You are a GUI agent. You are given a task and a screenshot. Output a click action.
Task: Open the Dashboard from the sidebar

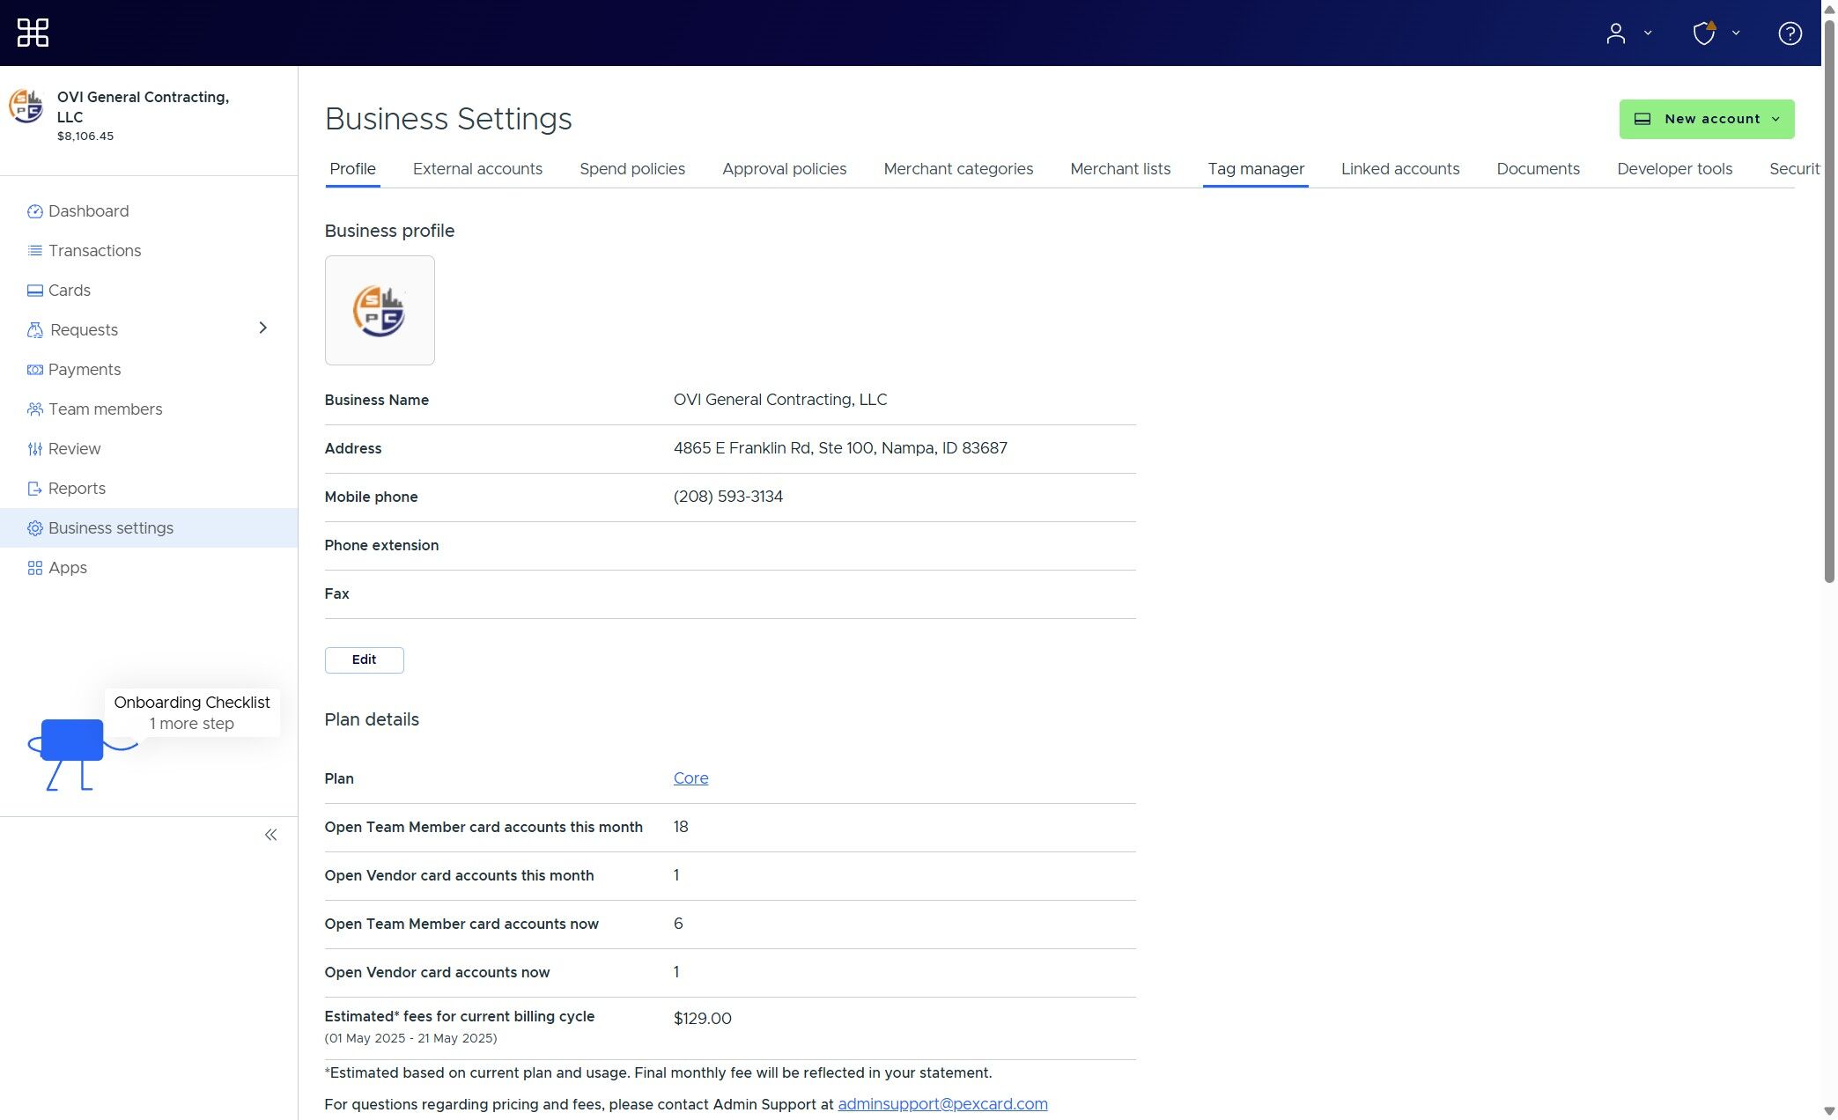pyautogui.click(x=88, y=211)
